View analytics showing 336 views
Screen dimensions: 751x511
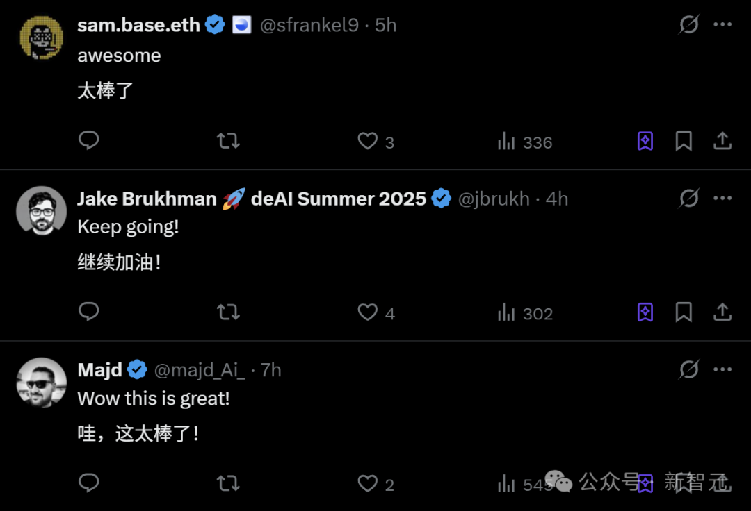525,142
